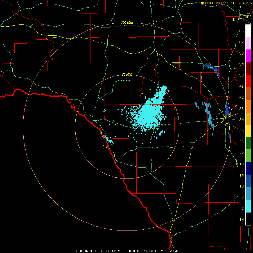Screen dimensions: 253x253
Task: Click the legend value 58
Action: tap(241, 53)
